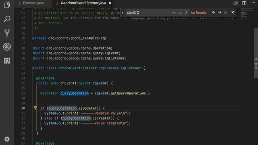Click the "Updated Value" string literal
This screenshot has height=145, width=258.
coord(103,113)
